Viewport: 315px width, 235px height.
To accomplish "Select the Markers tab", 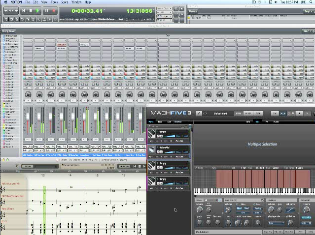I will click(193, 11).
